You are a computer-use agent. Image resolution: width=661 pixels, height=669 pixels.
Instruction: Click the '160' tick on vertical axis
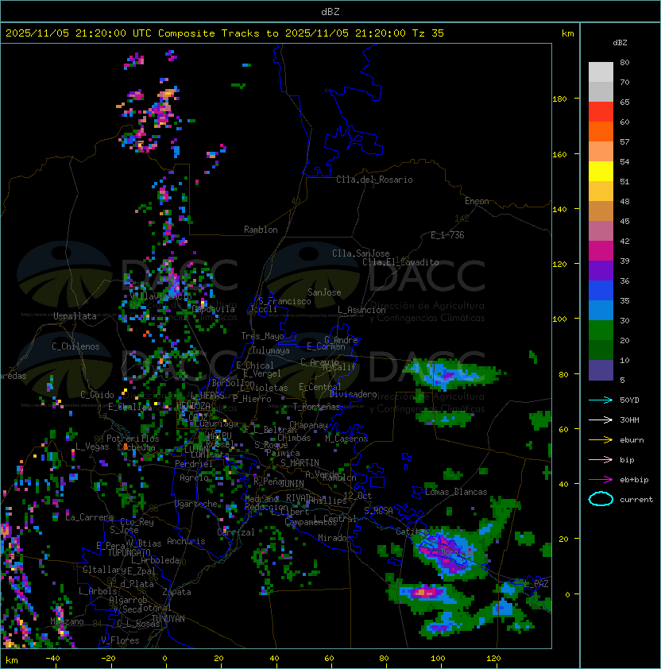coord(559,154)
